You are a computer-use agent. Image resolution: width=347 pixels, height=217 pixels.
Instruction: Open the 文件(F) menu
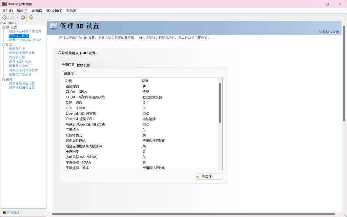pos(7,11)
